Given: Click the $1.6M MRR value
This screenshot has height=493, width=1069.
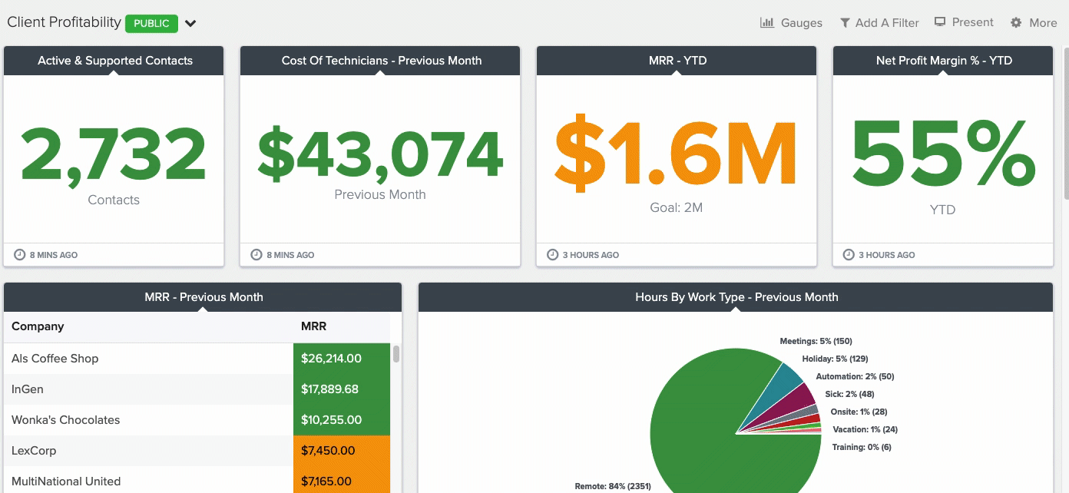Looking at the screenshot, I should (x=677, y=152).
